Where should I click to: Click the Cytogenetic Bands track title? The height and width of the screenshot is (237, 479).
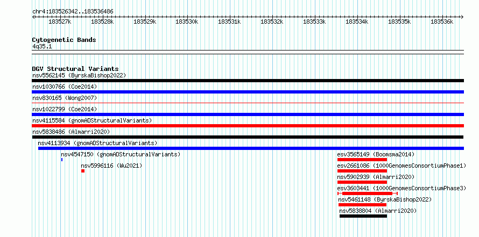point(64,40)
